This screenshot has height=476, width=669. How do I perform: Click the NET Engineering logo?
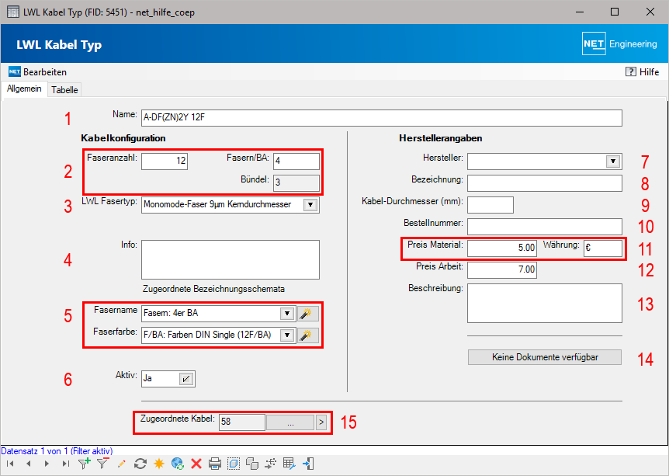(619, 44)
